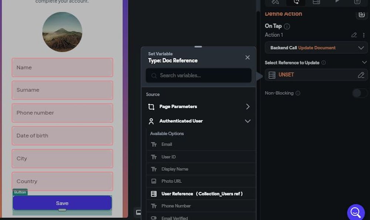Click the image icon beside Photo URL
This screenshot has height=220, width=370.
point(154,181)
